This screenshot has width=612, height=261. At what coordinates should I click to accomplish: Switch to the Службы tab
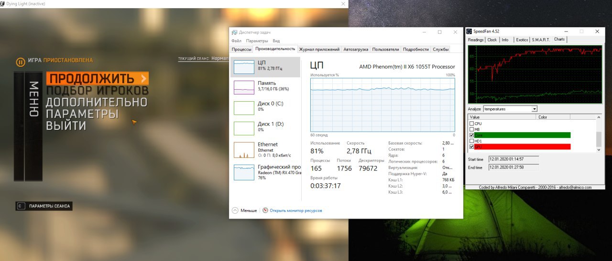click(440, 49)
